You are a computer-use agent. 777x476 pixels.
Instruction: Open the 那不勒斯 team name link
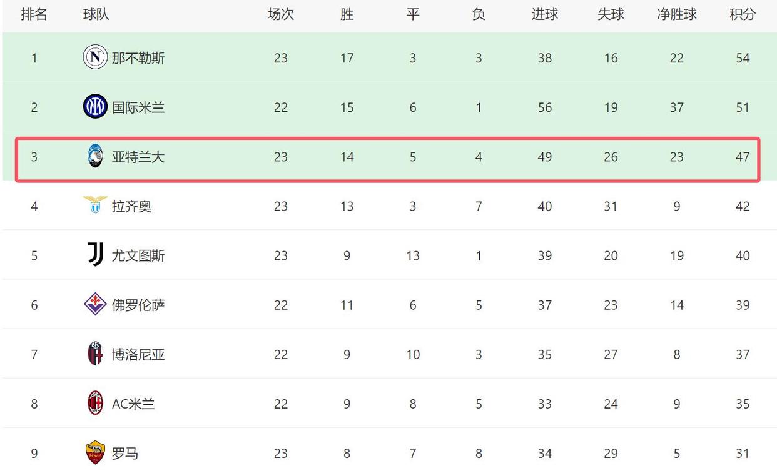pyautogui.click(x=138, y=58)
